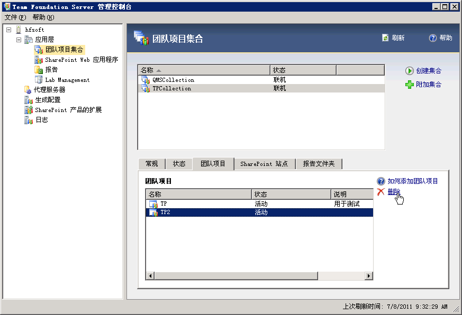
Task: Click the 说明 column header
Action: [x=352, y=194]
